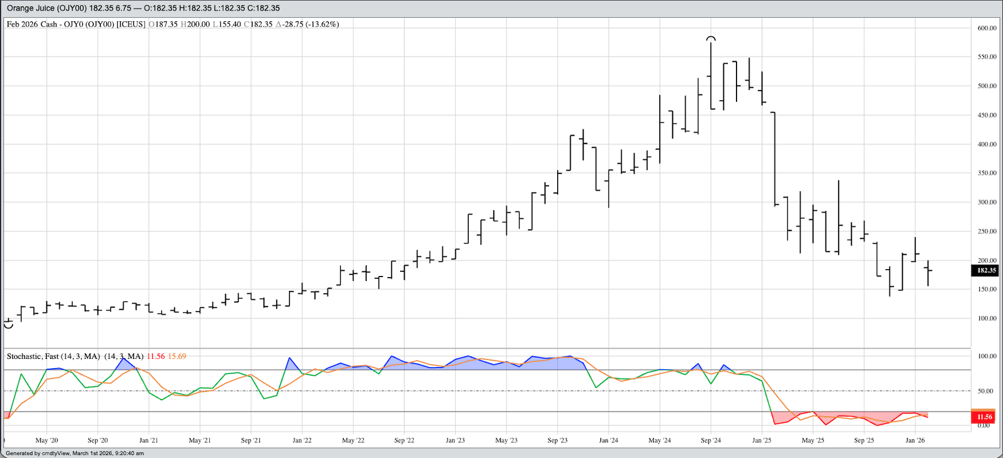Click the last price bar at far right
1003x458 pixels.
(x=928, y=272)
